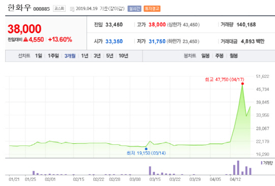
Task: Click the calendar icon beside the date
Action: pyautogui.click(x=72, y=9)
